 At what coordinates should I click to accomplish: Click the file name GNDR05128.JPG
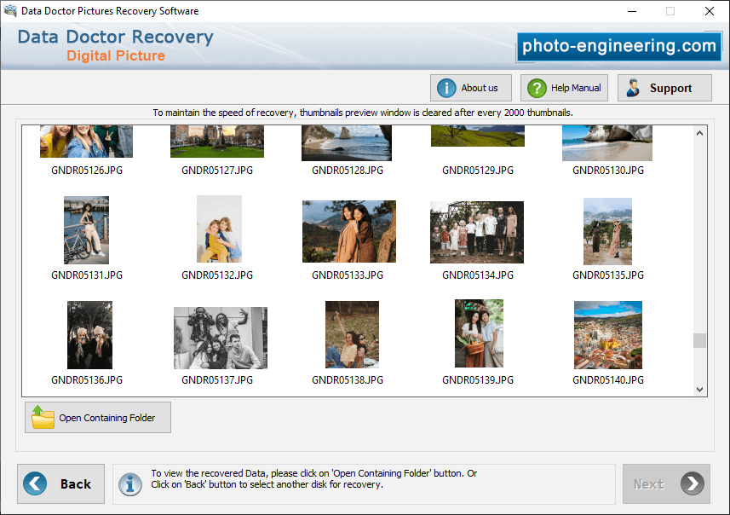point(348,171)
